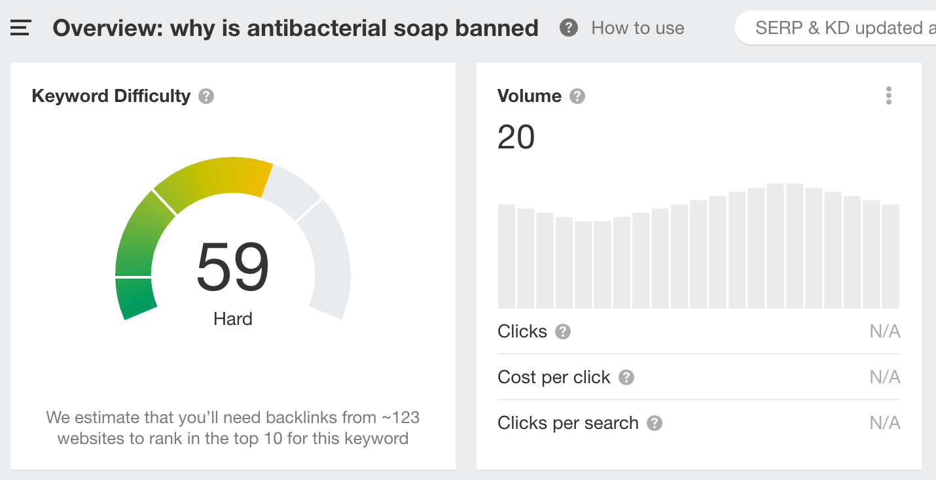
Task: Click Cost per click help icon
Action: [626, 377]
